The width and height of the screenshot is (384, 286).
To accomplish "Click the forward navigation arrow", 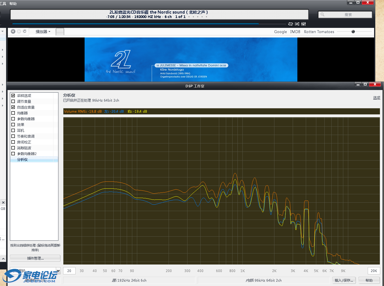I will click(19, 31).
